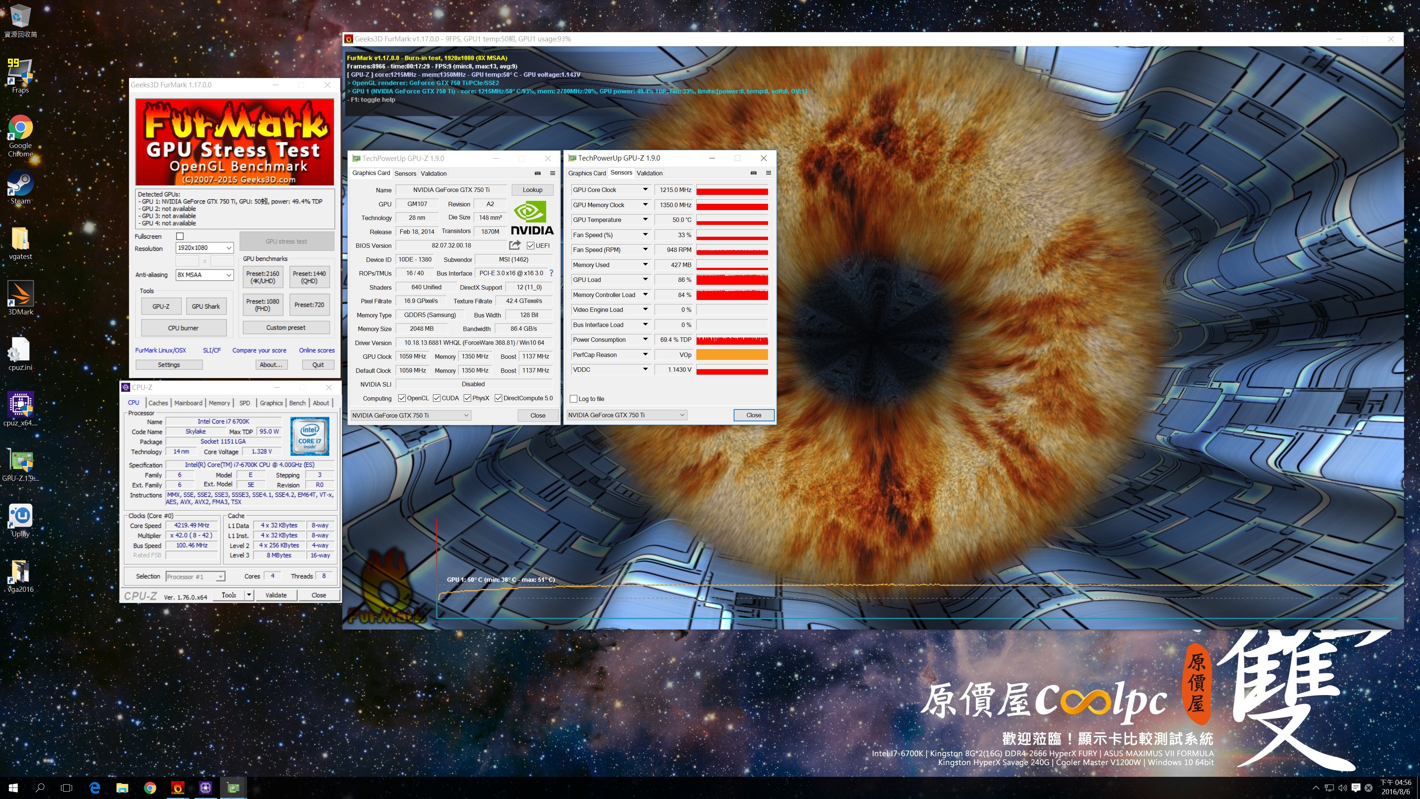Screen dimensions: 1420x799
Task: Expand Fan Speed (RPM) sensor dropdown
Action: 645,250
